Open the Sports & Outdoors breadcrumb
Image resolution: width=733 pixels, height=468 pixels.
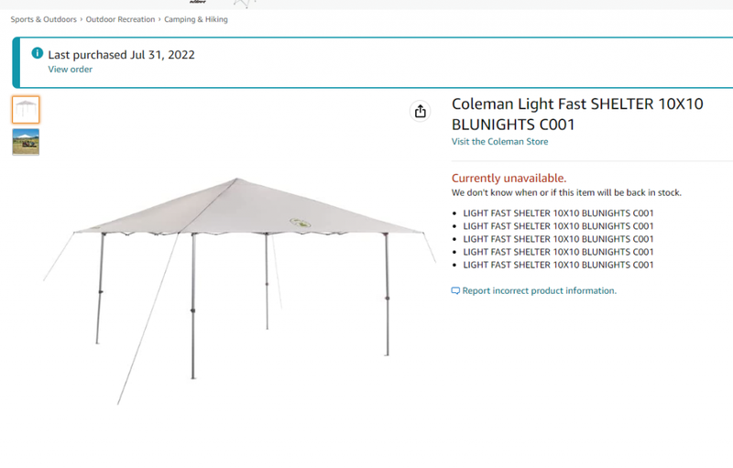click(x=43, y=19)
